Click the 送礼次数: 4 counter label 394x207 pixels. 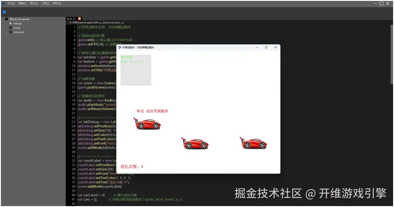[131, 167]
